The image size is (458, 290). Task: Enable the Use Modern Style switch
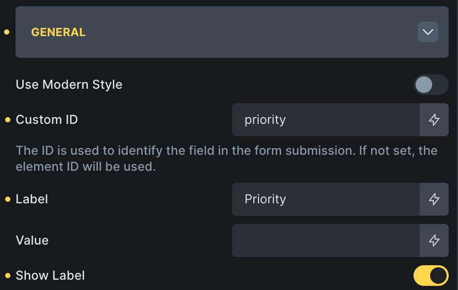click(x=431, y=85)
